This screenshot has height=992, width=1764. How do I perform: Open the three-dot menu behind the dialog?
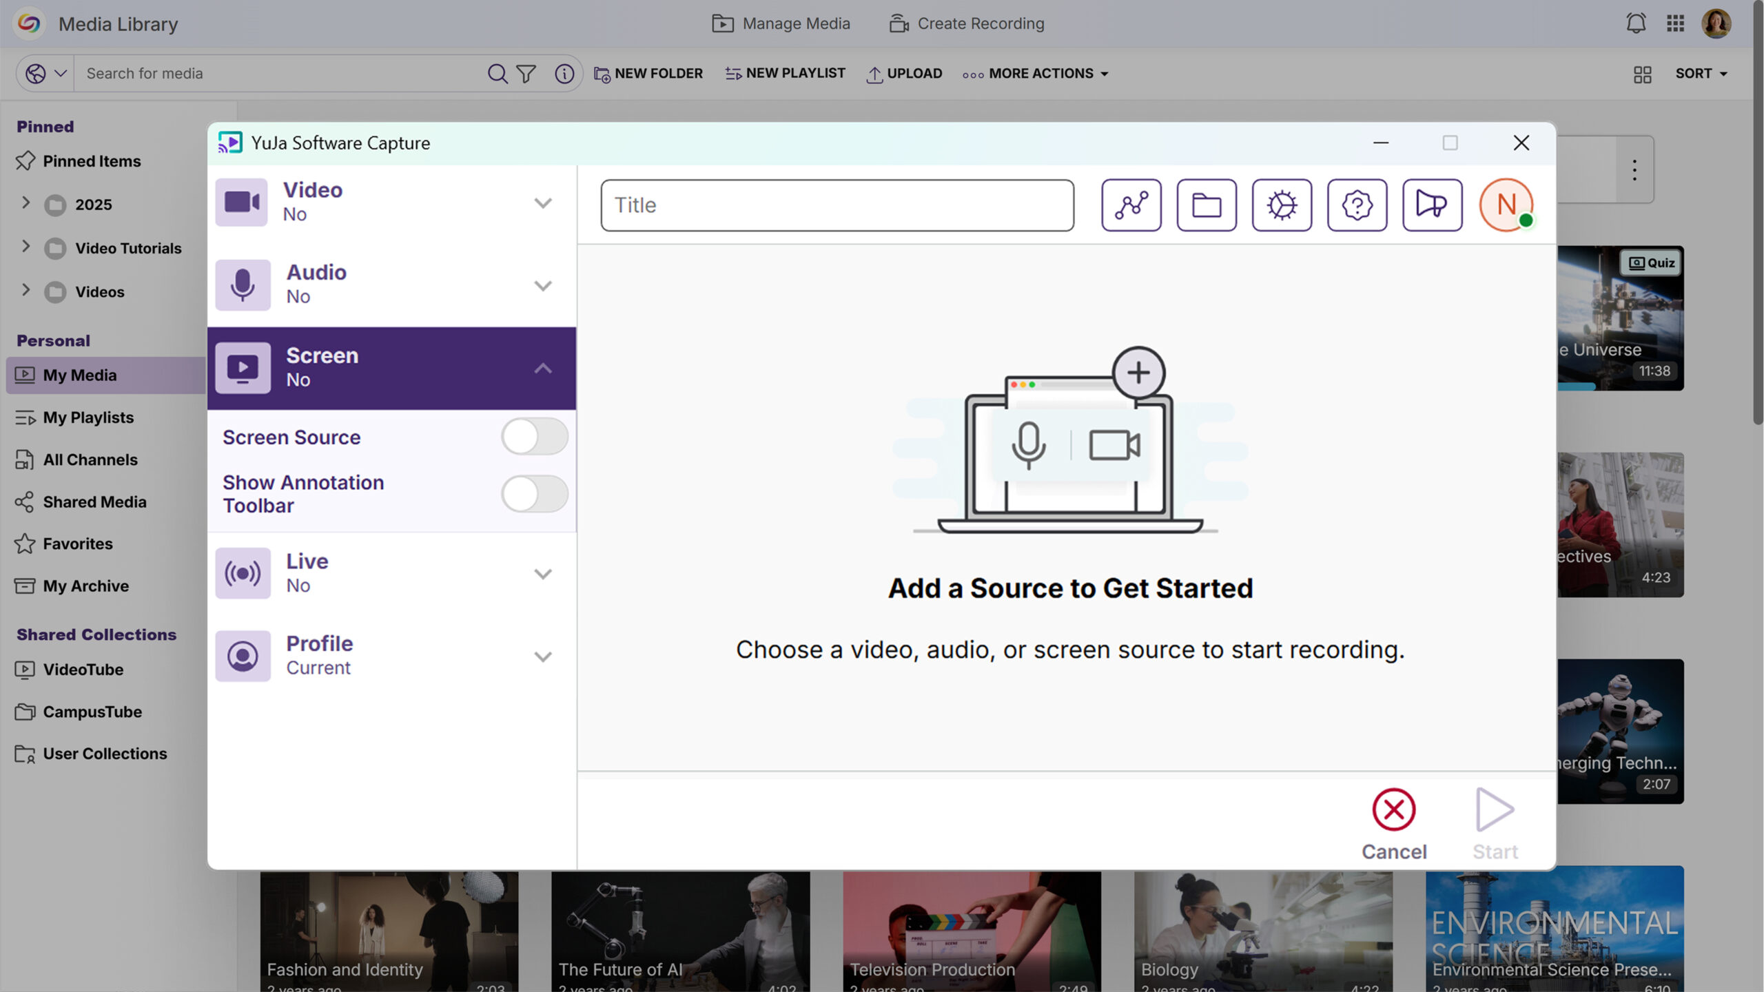click(1634, 170)
